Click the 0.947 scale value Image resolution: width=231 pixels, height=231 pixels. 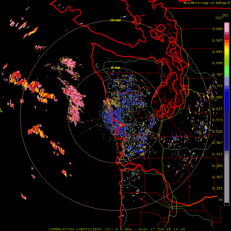(217, 40)
